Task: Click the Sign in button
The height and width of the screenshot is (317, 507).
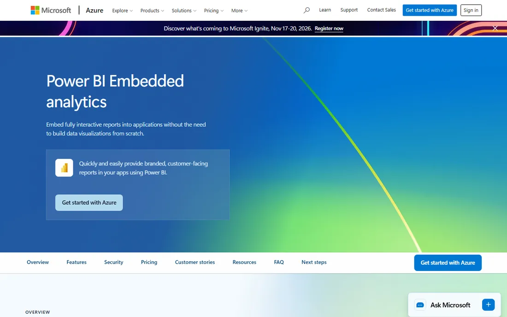Action: (x=471, y=10)
